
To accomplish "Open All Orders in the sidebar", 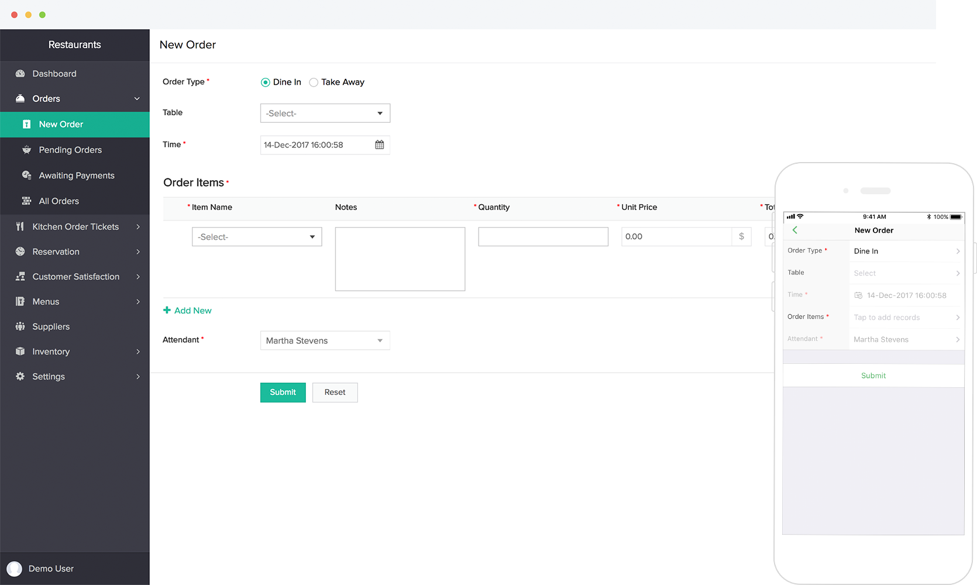I will [75, 201].
